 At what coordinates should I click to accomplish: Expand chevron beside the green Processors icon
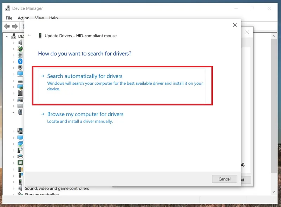[x=13, y=163]
